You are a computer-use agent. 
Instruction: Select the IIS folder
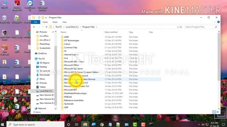pyautogui.click(x=65, y=51)
